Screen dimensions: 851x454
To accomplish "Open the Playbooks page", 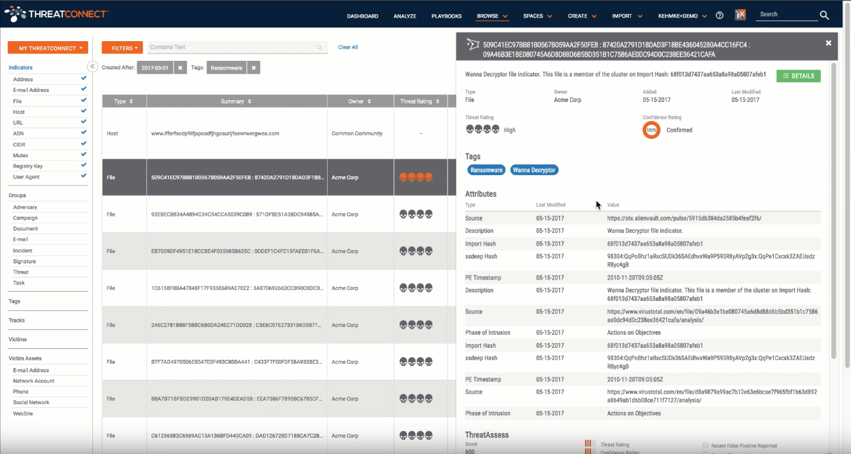I will [x=446, y=16].
